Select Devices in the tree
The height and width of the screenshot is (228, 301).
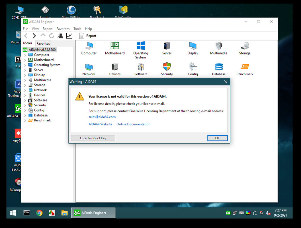click(40, 95)
